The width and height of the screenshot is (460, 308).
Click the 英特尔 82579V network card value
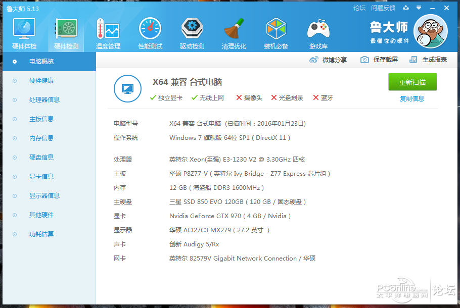point(242,259)
